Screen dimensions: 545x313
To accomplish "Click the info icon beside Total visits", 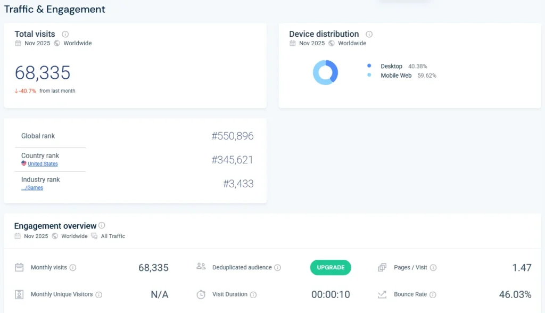I will pyautogui.click(x=65, y=34).
